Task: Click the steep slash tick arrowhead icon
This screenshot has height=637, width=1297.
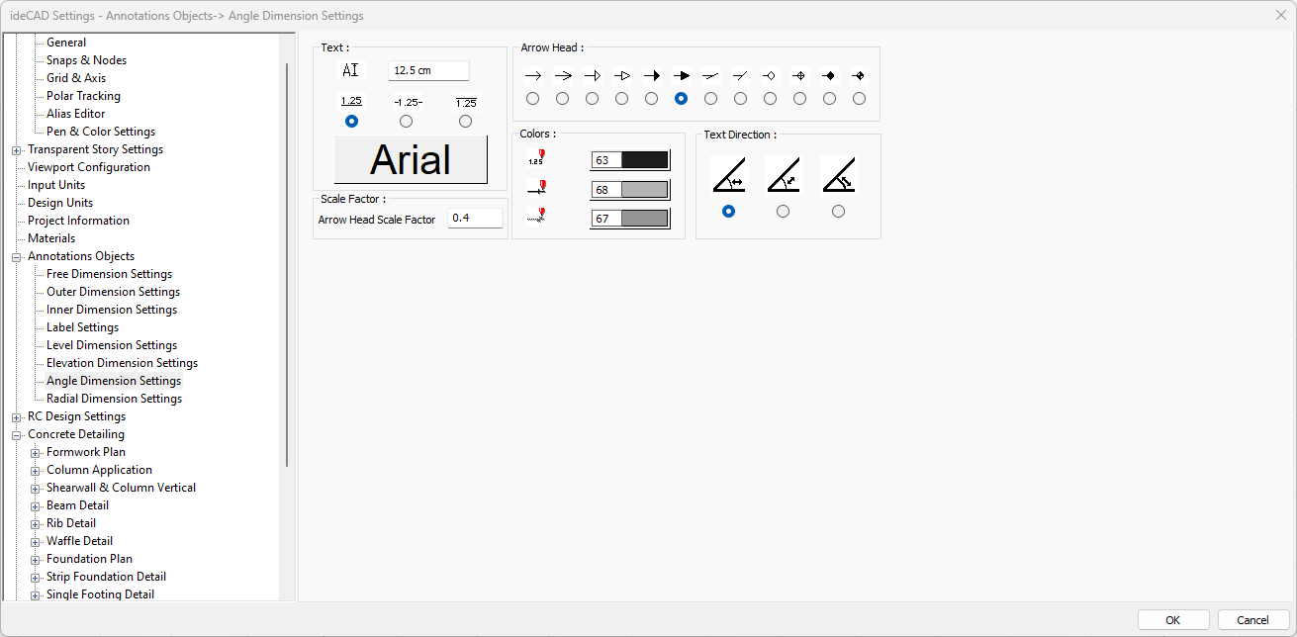Action: point(741,75)
